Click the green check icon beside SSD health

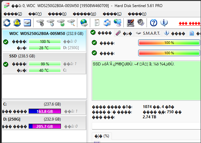pos(6,64)
